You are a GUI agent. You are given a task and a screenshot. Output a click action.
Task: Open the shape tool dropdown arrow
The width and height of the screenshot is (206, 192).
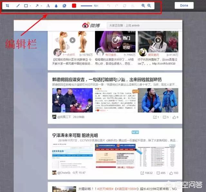pos(30,6)
